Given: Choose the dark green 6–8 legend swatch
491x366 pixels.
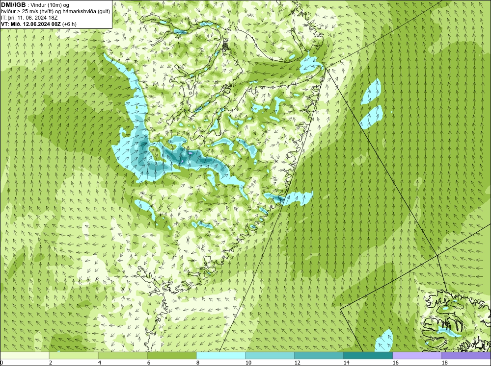Looking at the screenshot, I should [172, 356].
